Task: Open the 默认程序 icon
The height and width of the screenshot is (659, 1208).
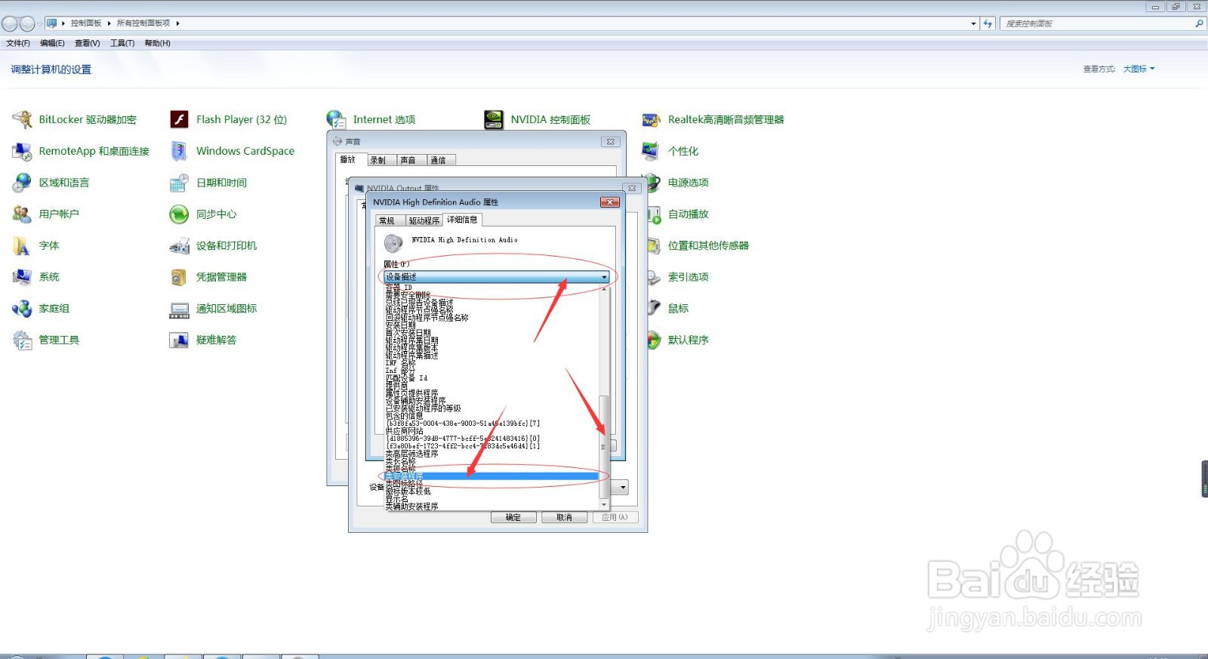Action: click(x=654, y=340)
